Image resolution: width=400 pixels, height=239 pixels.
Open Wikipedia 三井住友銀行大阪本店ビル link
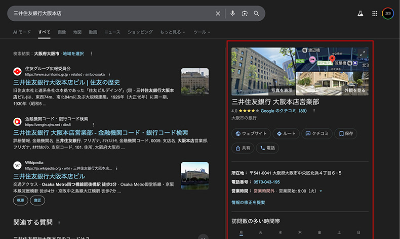[x=49, y=176]
